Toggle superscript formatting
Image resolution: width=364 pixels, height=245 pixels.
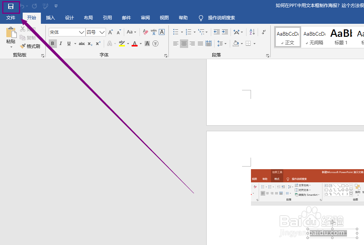pyautogui.click(x=98, y=43)
